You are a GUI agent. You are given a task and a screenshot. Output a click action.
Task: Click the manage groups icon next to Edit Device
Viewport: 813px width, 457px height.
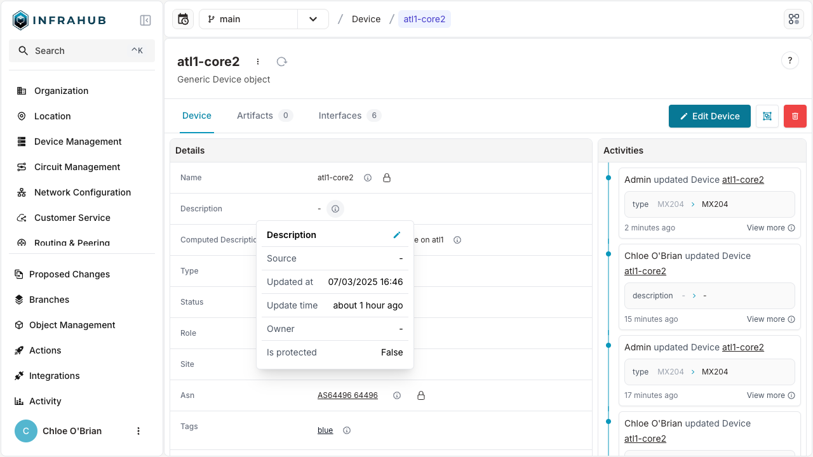click(767, 116)
